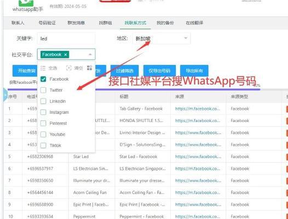
Task: Remove the Facebook tag with its x
Action: [65, 55]
